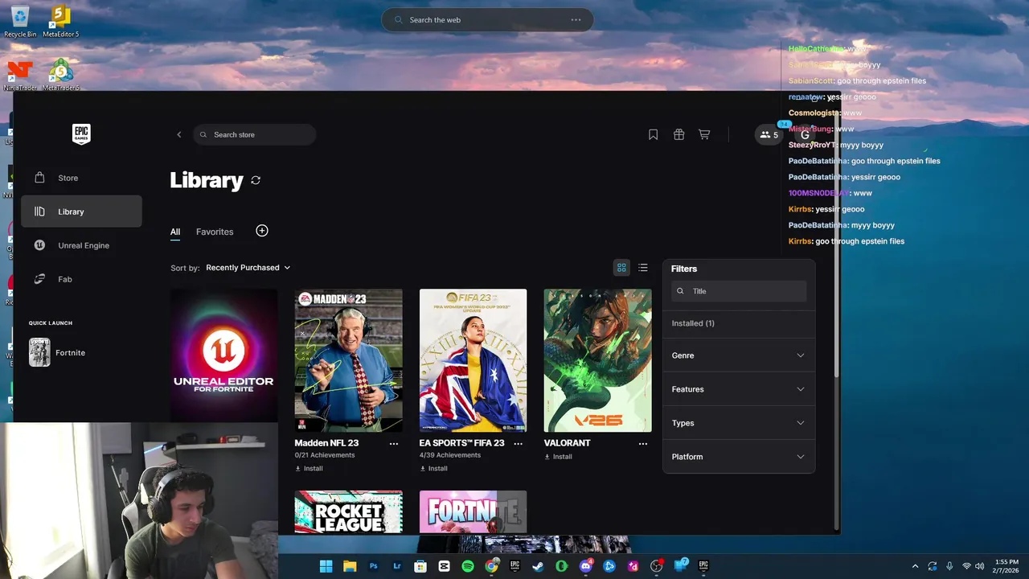Install VALORANT
This screenshot has width=1029, height=579.
pos(559,456)
